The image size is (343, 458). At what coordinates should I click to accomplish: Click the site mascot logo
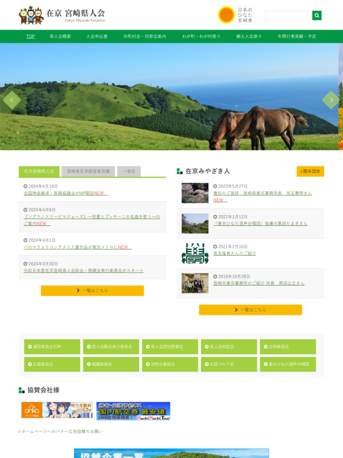click(x=31, y=15)
